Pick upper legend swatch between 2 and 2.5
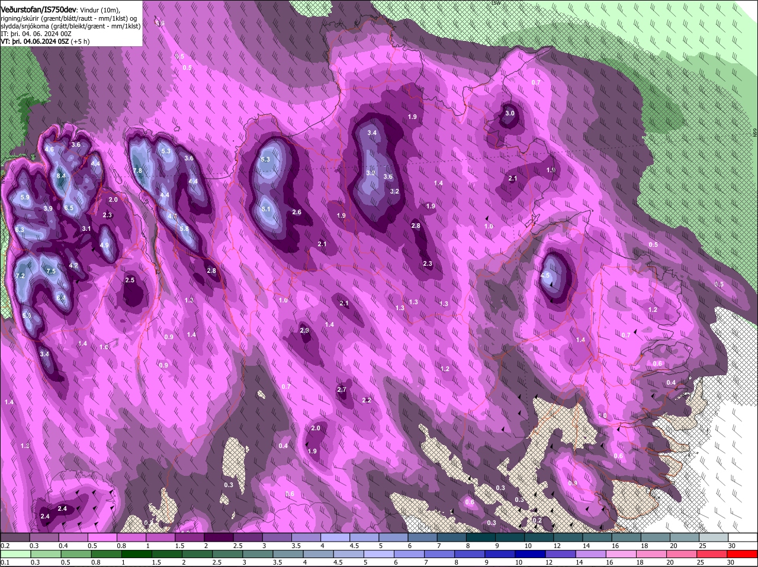Viewport: 758px width, 567px height. tap(220, 537)
